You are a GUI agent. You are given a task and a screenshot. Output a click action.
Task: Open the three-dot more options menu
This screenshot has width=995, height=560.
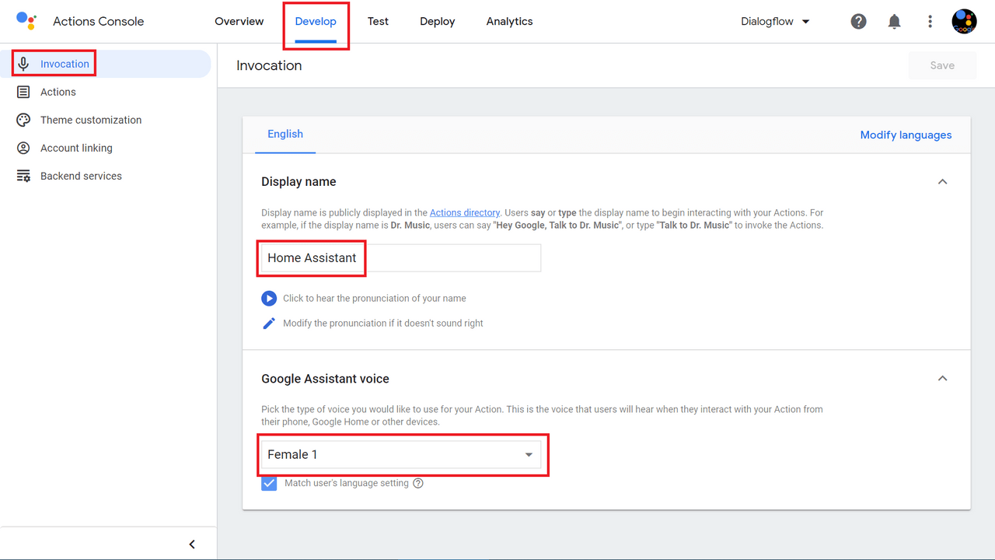click(930, 22)
